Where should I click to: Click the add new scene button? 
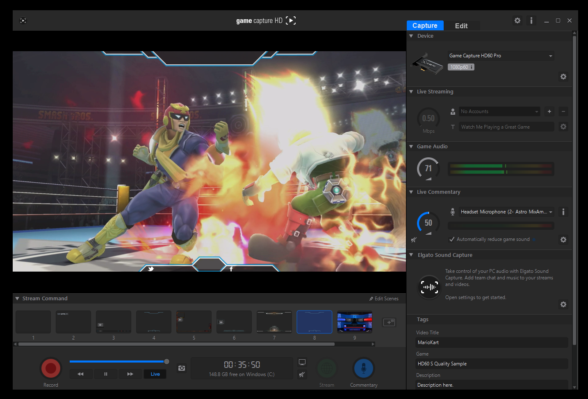pos(389,322)
